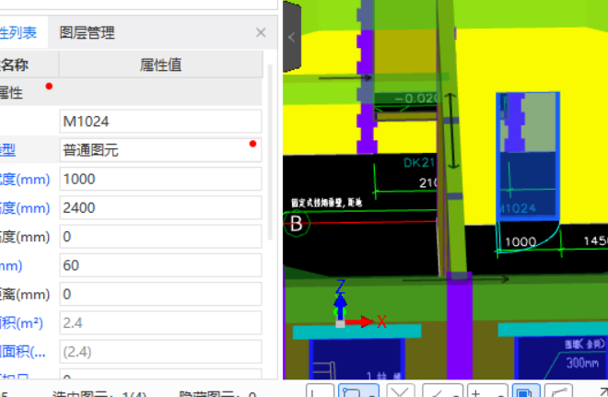
Task: Click the blue 型 label beside 普通图元
Action: pos(7,150)
